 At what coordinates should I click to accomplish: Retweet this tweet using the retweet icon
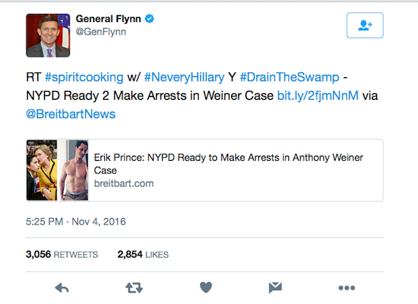coord(134,288)
